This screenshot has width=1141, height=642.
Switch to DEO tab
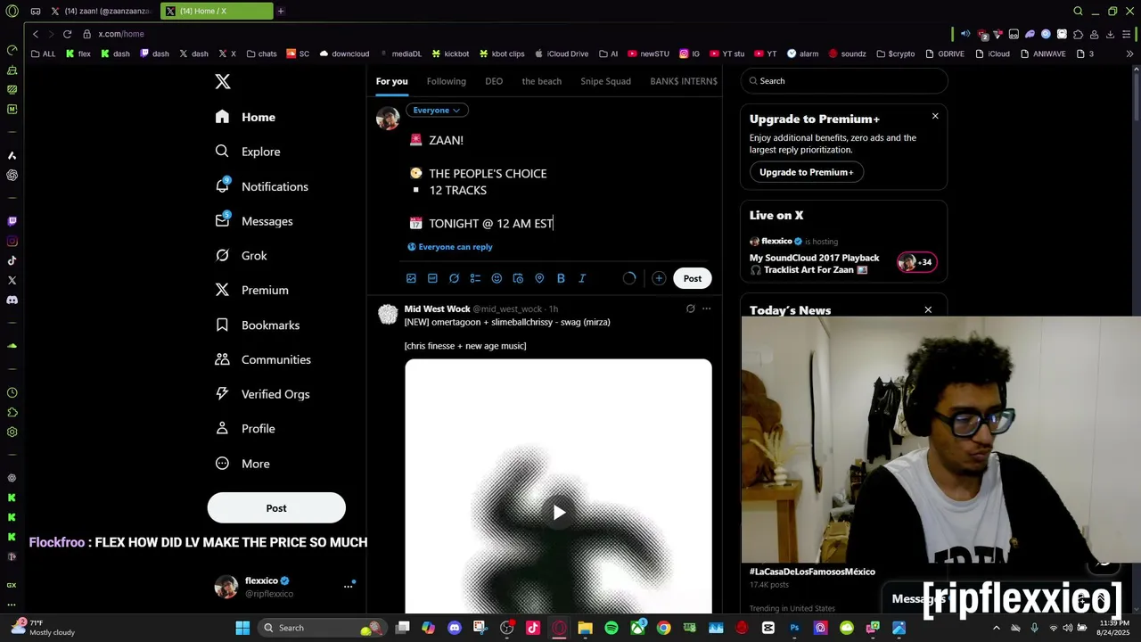click(494, 81)
